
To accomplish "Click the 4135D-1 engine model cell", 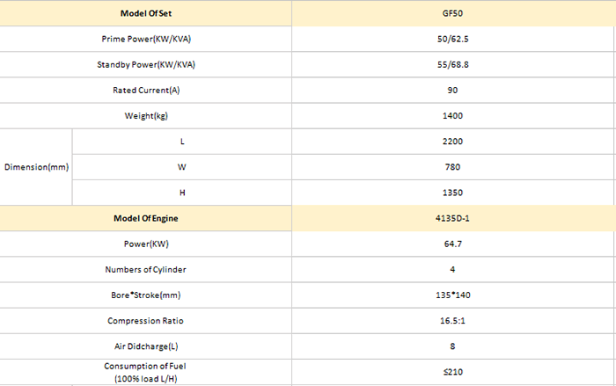I will pos(453,218).
